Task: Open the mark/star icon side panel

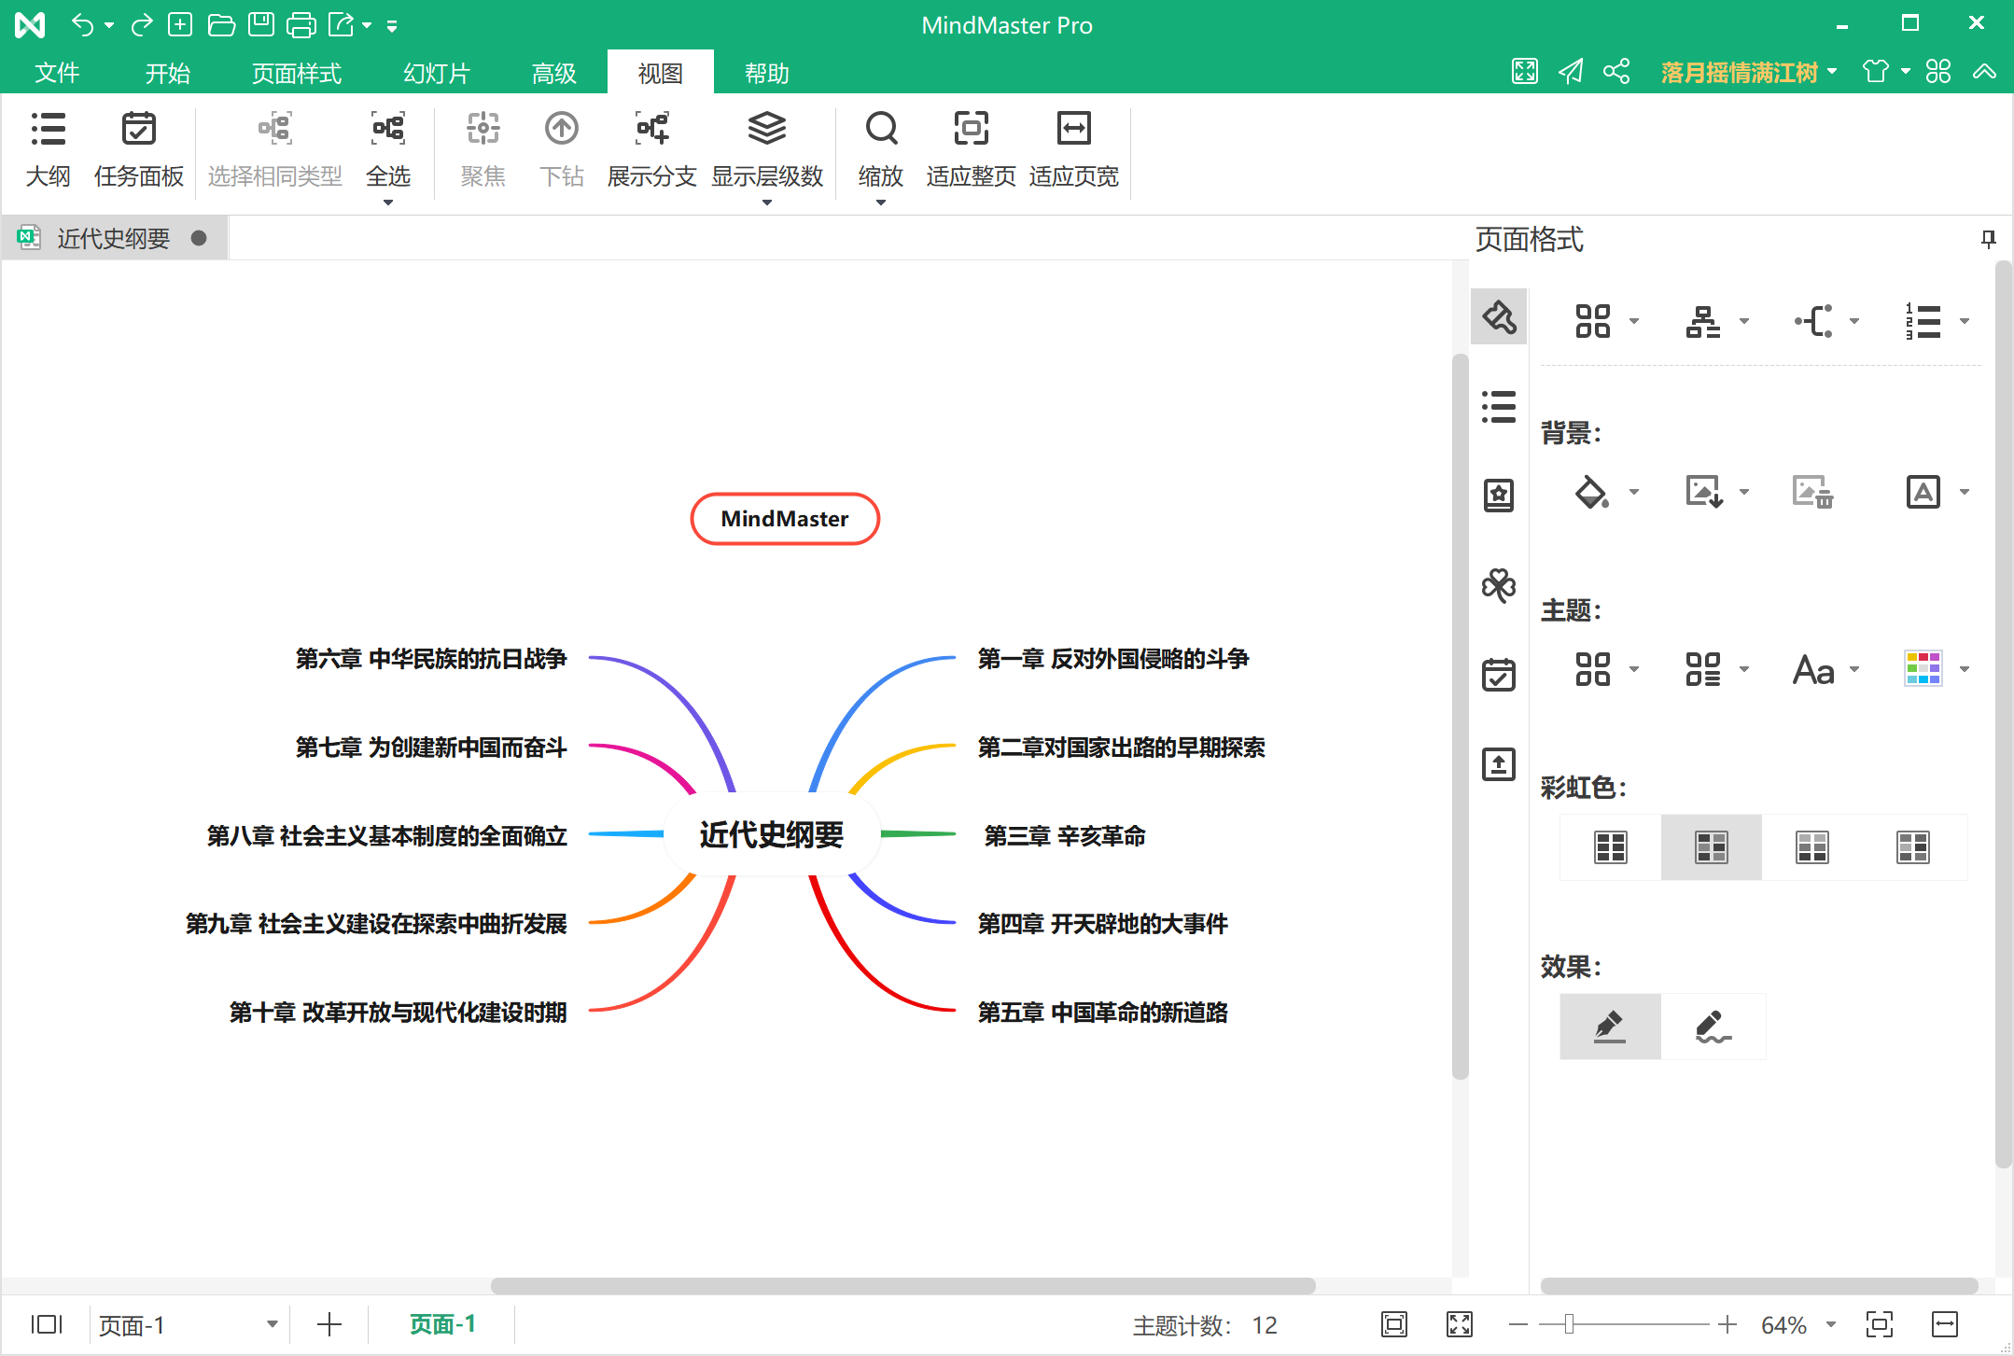Action: (1499, 496)
